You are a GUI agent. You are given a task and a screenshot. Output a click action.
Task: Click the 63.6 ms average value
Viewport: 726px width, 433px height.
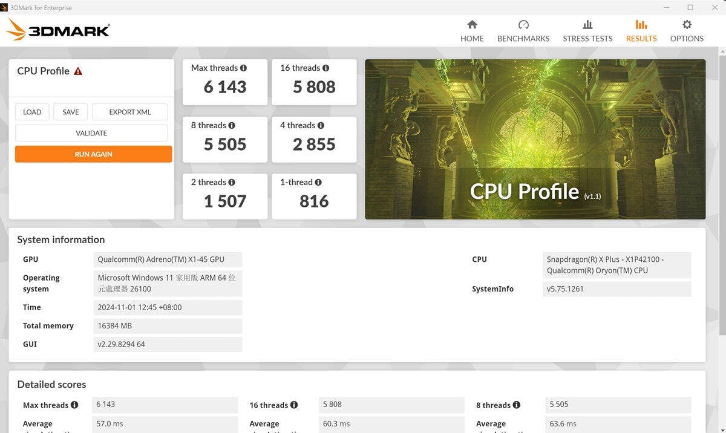pyautogui.click(x=618, y=424)
